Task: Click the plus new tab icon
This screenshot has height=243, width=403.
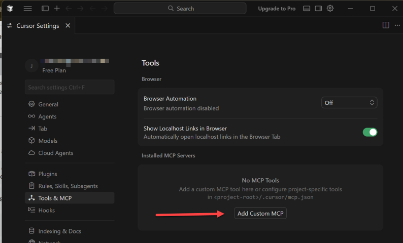Action: click(x=57, y=9)
